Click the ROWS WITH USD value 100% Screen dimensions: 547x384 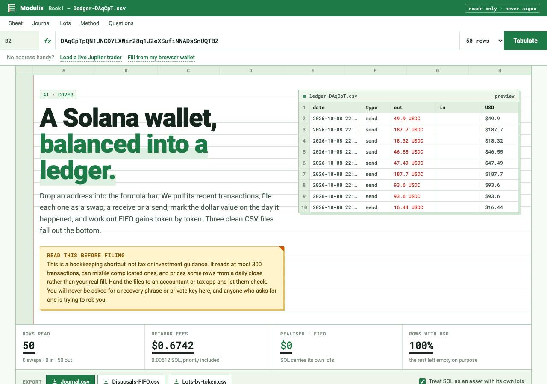pyautogui.click(x=421, y=346)
